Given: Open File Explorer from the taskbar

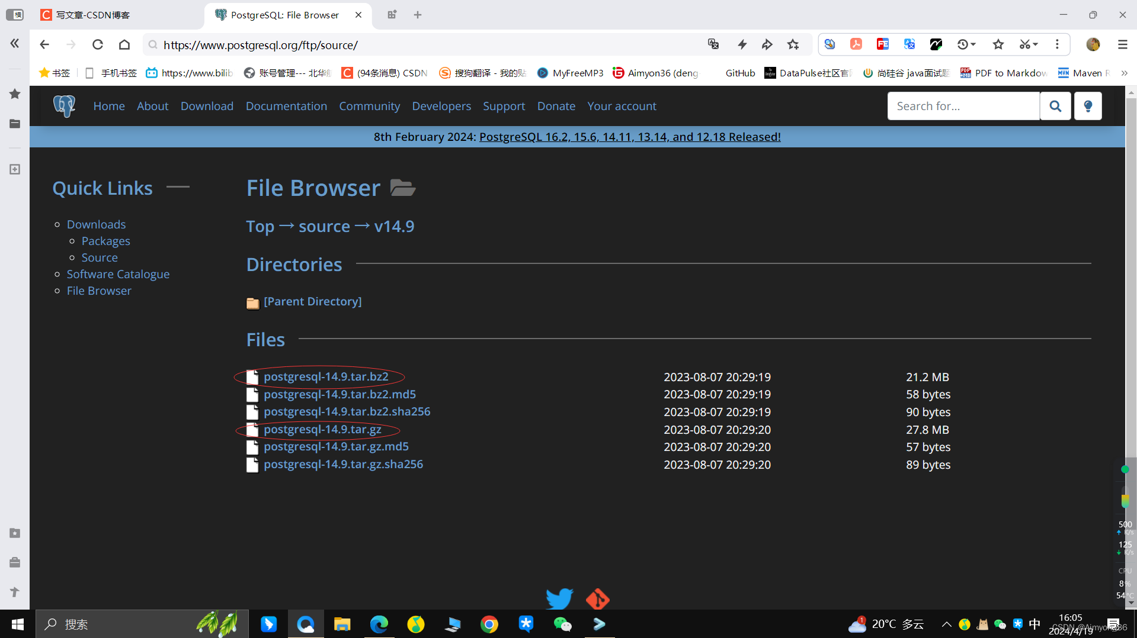Looking at the screenshot, I should pyautogui.click(x=342, y=624).
